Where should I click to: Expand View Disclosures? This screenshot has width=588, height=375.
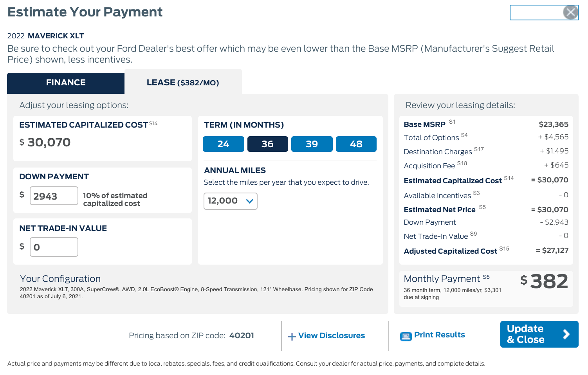pyautogui.click(x=331, y=335)
